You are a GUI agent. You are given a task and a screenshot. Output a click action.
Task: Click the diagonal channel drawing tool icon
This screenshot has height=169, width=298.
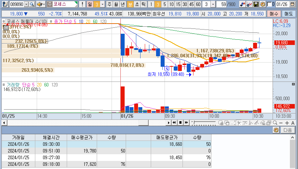point(257,123)
